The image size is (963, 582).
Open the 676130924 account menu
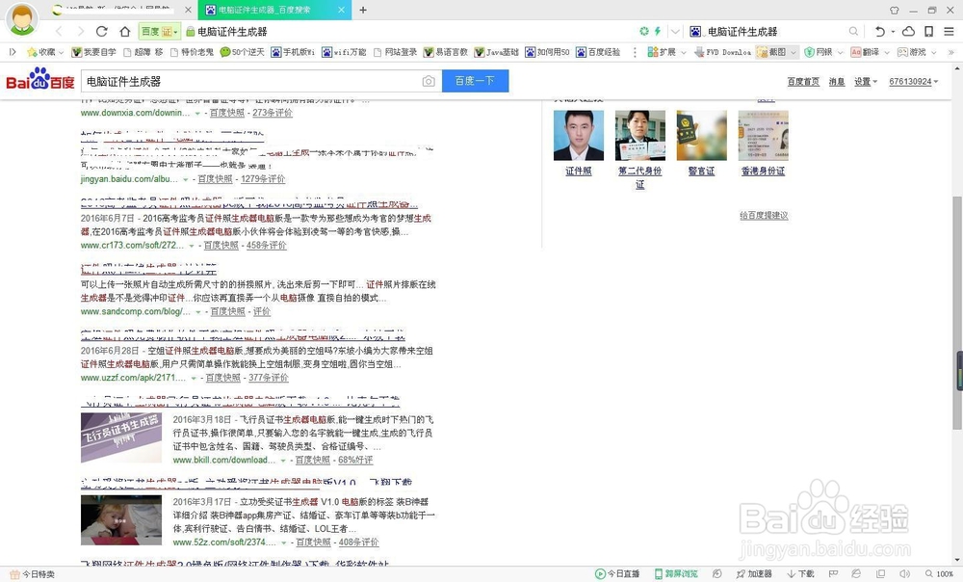click(x=913, y=81)
